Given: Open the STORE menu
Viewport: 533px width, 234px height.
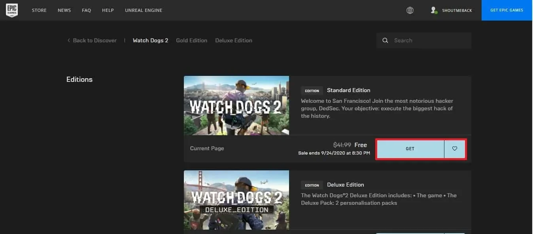Looking at the screenshot, I should tap(39, 10).
